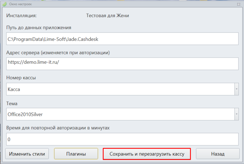Open the Плагины button
Screen dimensions: 244x164
[76, 154]
